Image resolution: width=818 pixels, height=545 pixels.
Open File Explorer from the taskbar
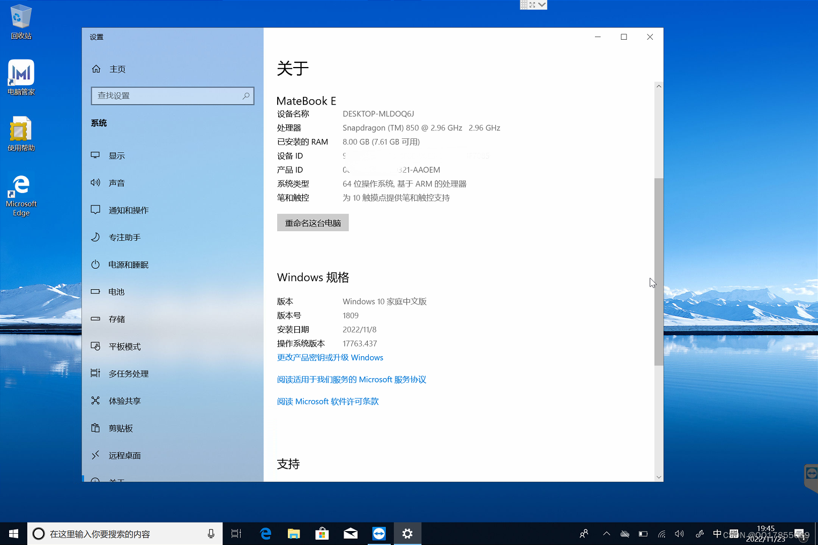294,534
